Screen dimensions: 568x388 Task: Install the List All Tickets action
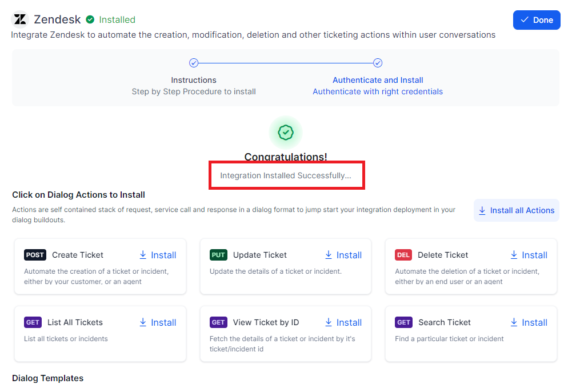[x=158, y=322]
